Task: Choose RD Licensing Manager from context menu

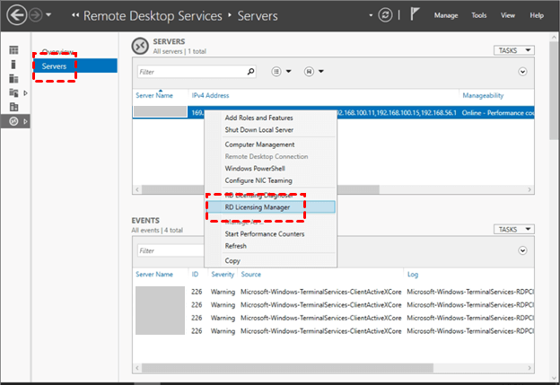Action: pos(258,206)
